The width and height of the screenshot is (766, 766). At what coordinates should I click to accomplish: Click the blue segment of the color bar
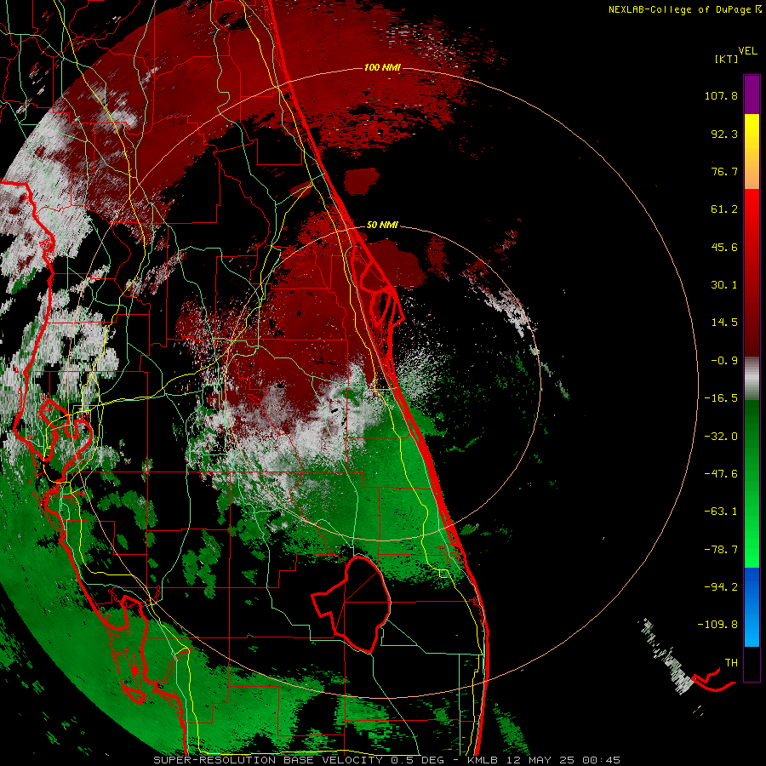tap(752, 607)
